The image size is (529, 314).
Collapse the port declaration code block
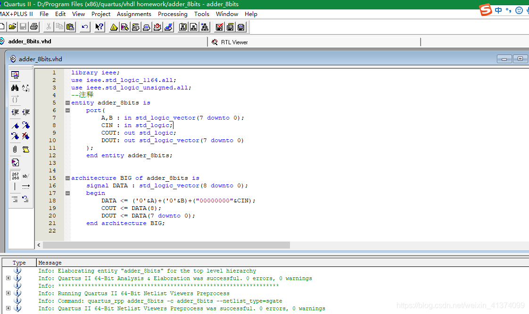point(67,110)
